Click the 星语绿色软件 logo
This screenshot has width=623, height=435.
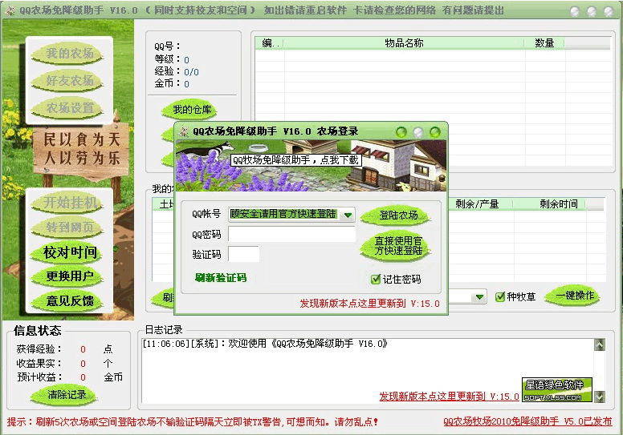coord(557,389)
